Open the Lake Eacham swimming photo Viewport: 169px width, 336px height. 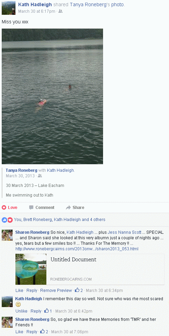pyautogui.click(x=53, y=96)
